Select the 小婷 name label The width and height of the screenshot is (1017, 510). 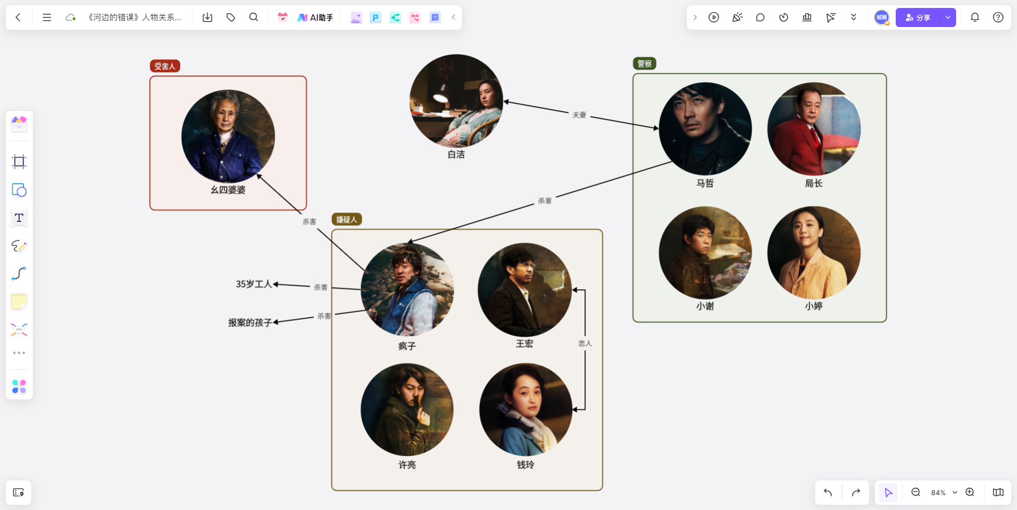tap(814, 306)
